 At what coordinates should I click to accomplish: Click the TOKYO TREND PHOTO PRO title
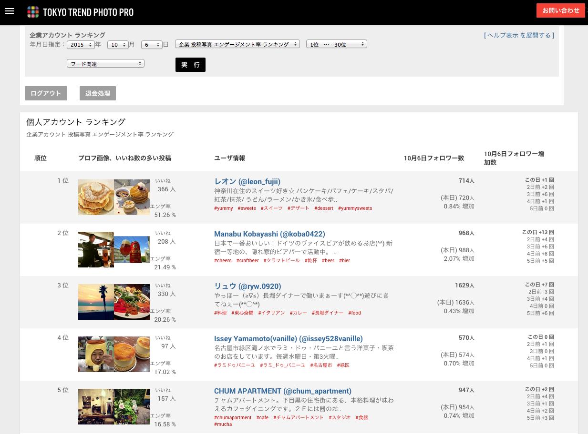88,12
